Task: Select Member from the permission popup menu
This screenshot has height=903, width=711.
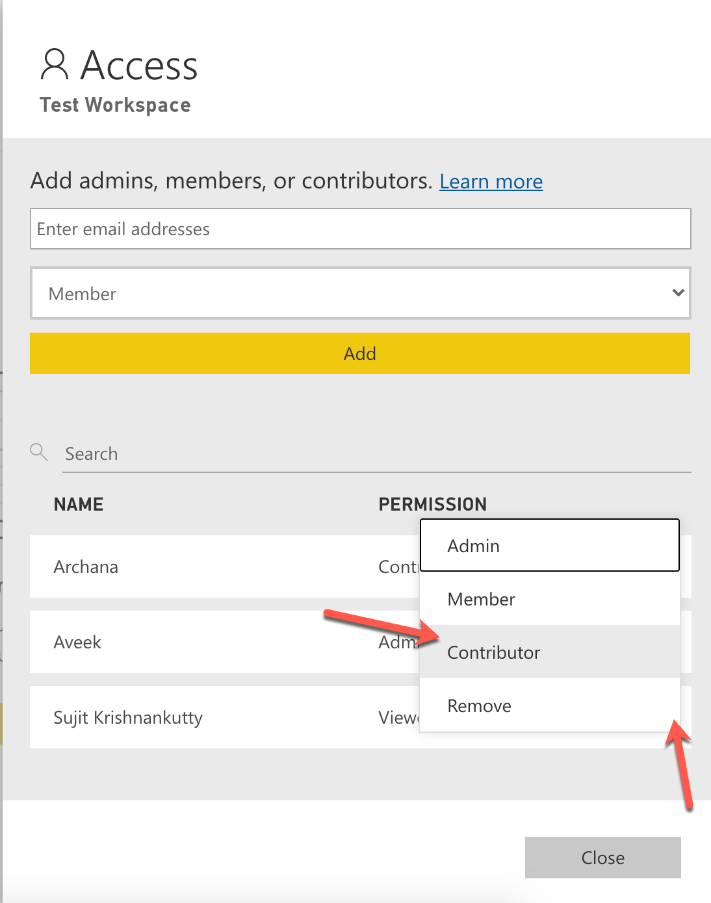Action: click(549, 599)
